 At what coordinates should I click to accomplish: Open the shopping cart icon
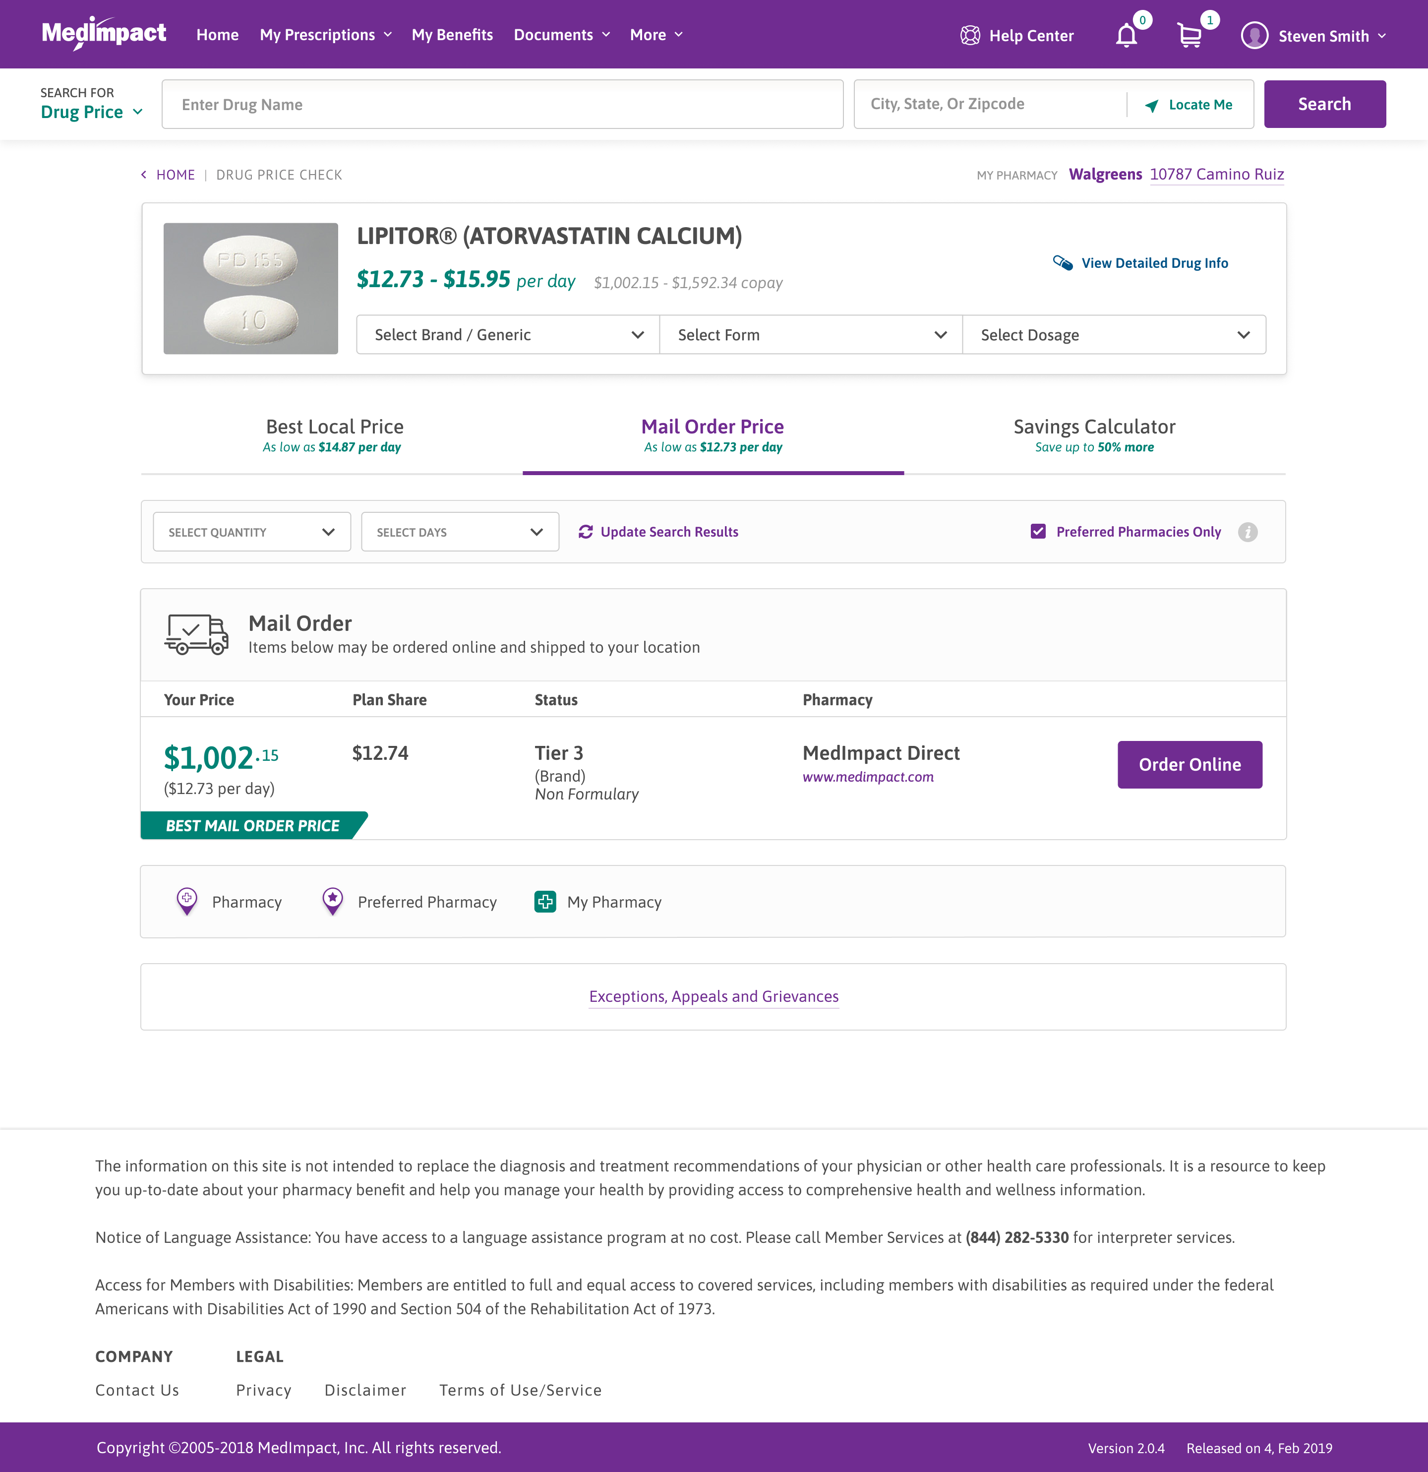[x=1190, y=35]
